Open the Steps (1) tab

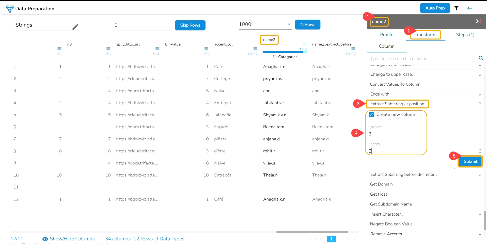465,35
